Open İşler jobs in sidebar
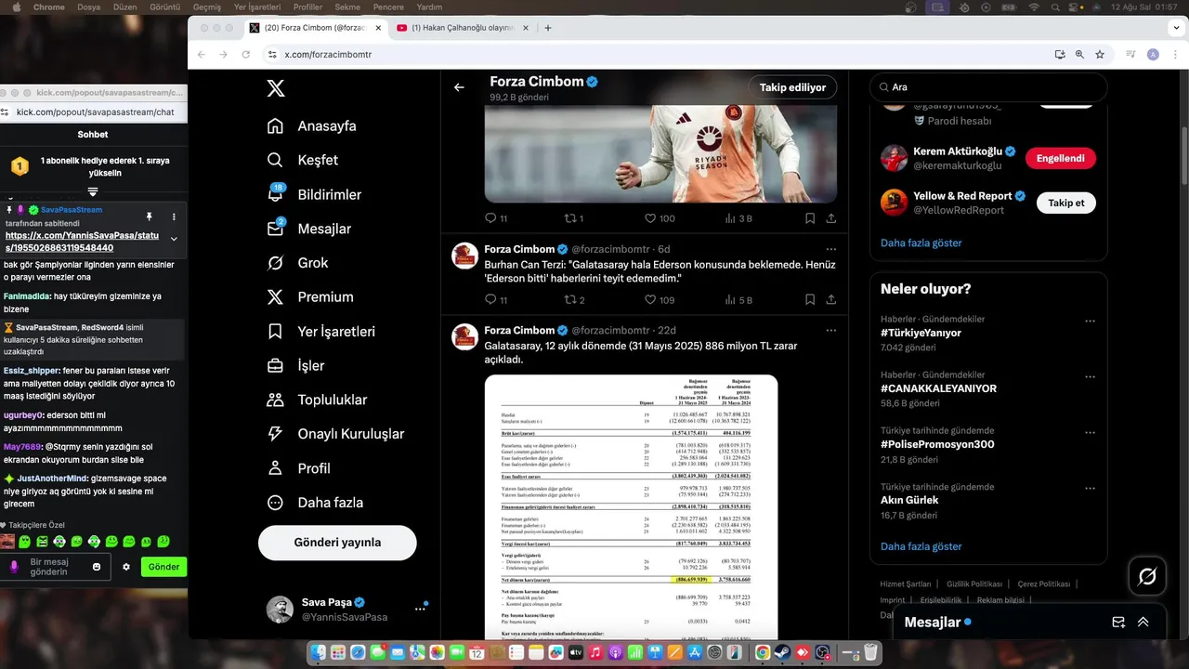 [x=295, y=366]
